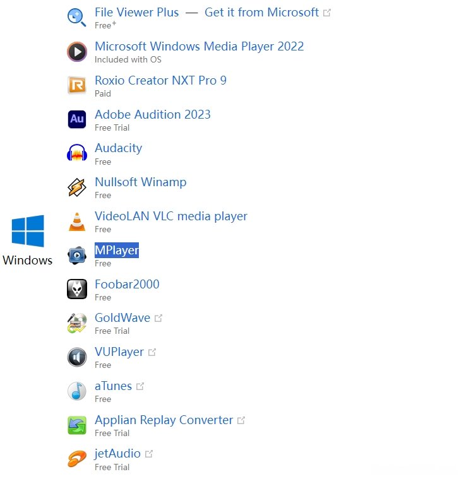Click the aTunes music note icon
The image size is (464, 479).
[x=77, y=391]
